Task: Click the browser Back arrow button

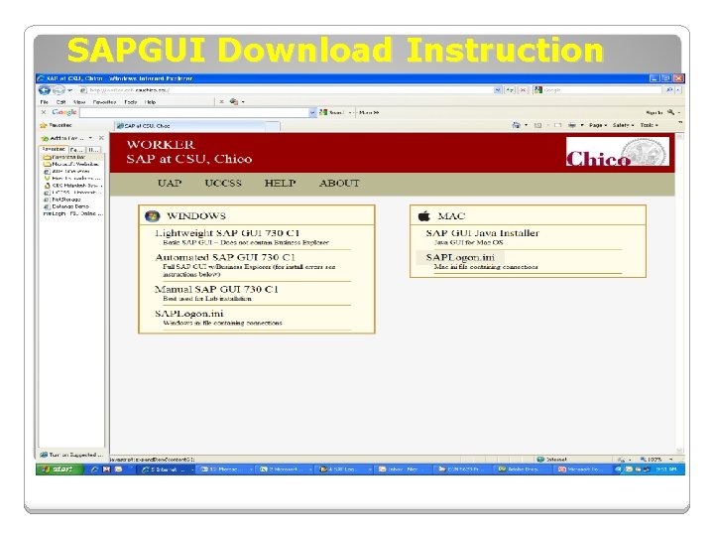Action: coord(45,89)
